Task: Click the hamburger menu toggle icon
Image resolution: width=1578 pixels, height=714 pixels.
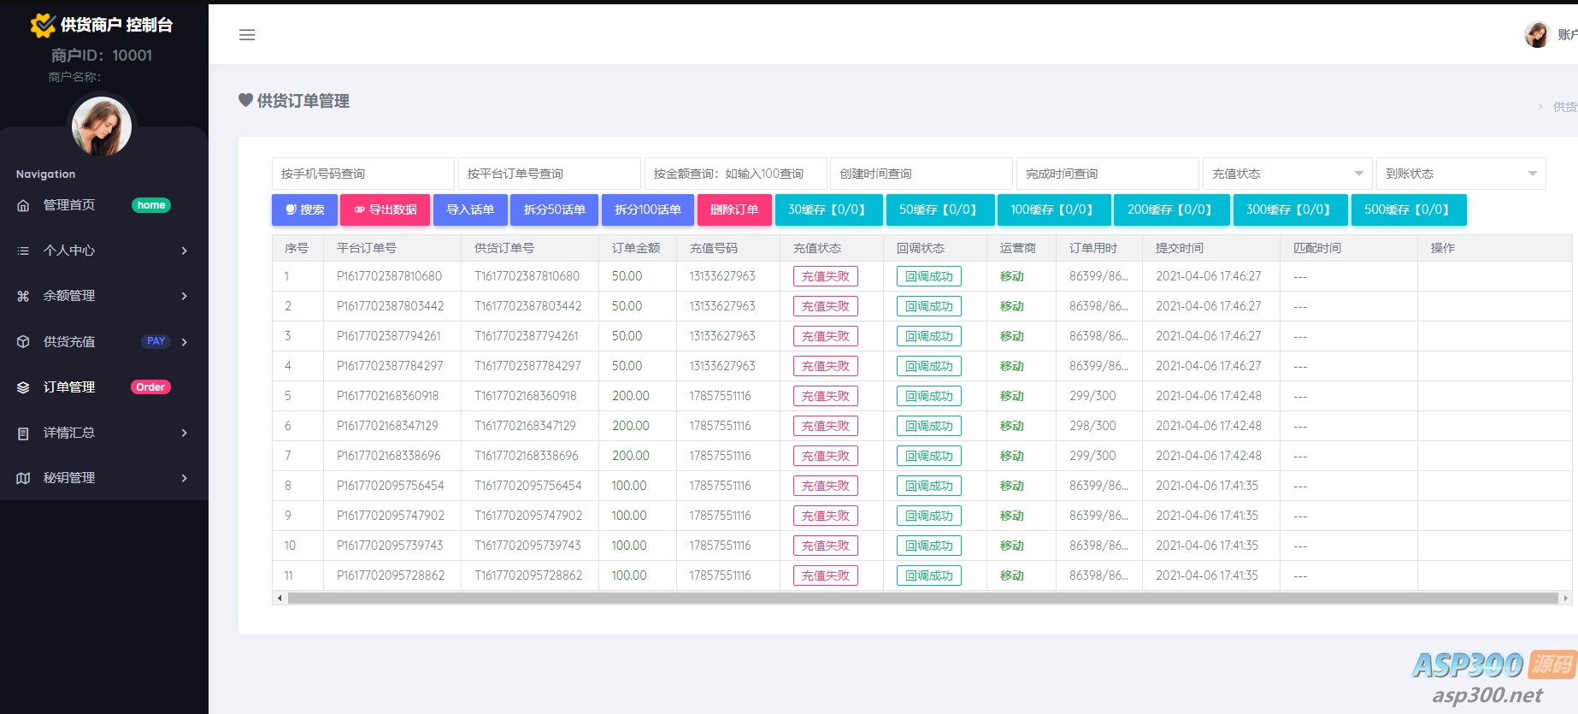Action: [247, 35]
